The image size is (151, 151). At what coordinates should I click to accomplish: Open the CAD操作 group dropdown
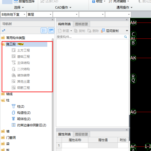click(x=71, y=8)
